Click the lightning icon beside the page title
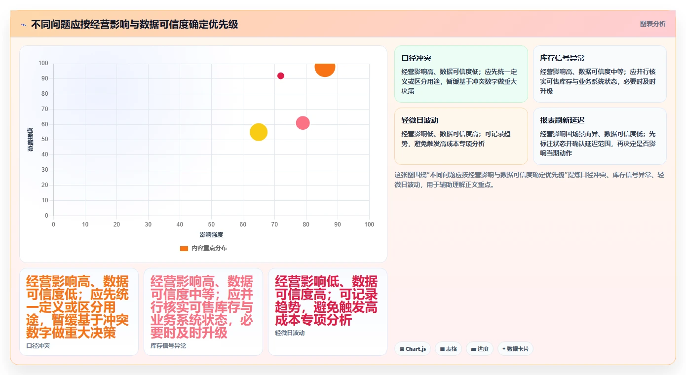This screenshot has height=375, width=686. pyautogui.click(x=23, y=24)
